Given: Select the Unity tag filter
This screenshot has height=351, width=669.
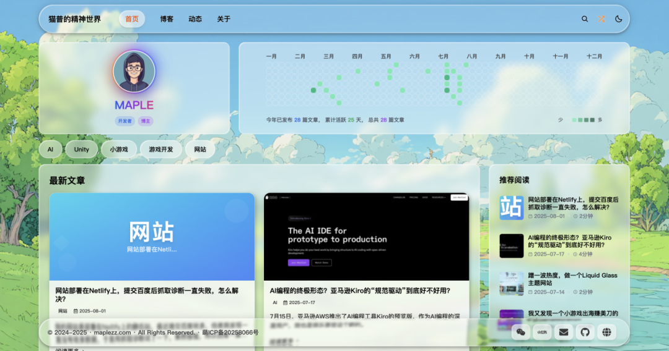Looking at the screenshot, I should pyautogui.click(x=82, y=150).
